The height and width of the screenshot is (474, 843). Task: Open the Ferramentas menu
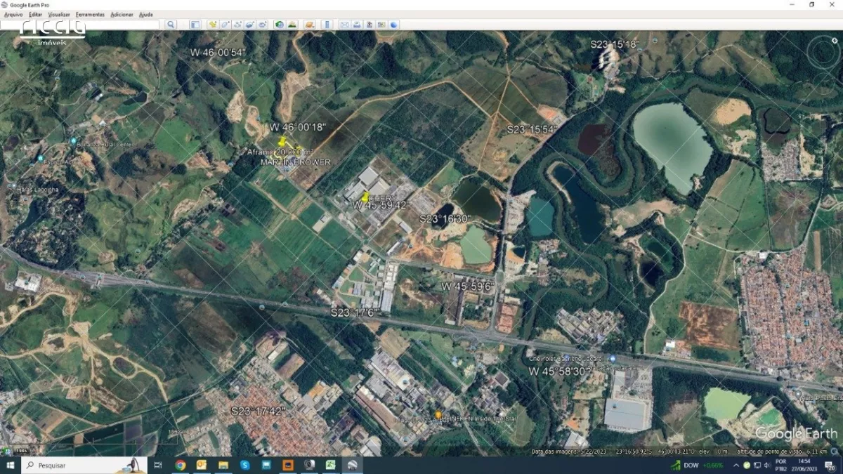90,13
